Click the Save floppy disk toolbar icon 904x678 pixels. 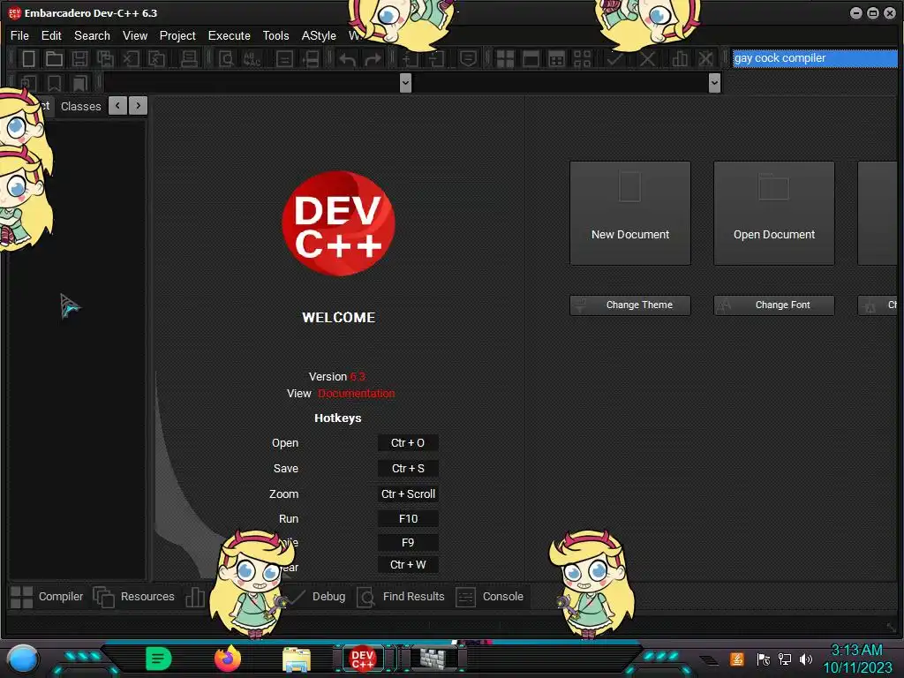tap(79, 58)
